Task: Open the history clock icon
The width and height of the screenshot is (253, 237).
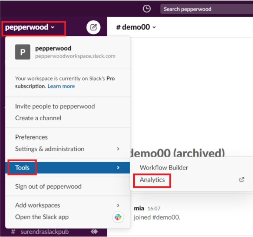Action: pos(147,9)
